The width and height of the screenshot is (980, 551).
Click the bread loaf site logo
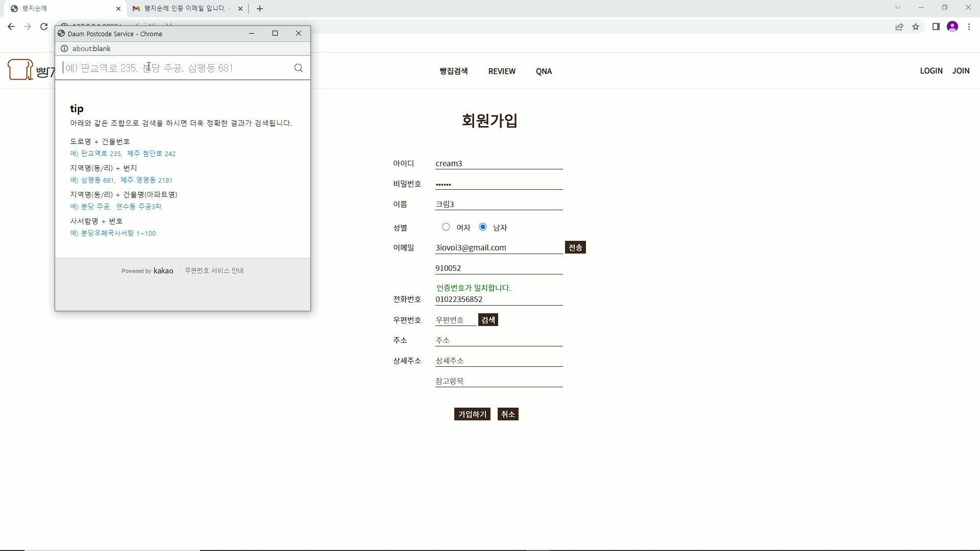[x=20, y=69]
